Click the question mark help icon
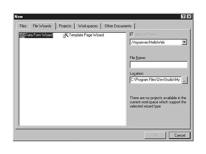Screen dimensions: 206x154 pos(183,17)
